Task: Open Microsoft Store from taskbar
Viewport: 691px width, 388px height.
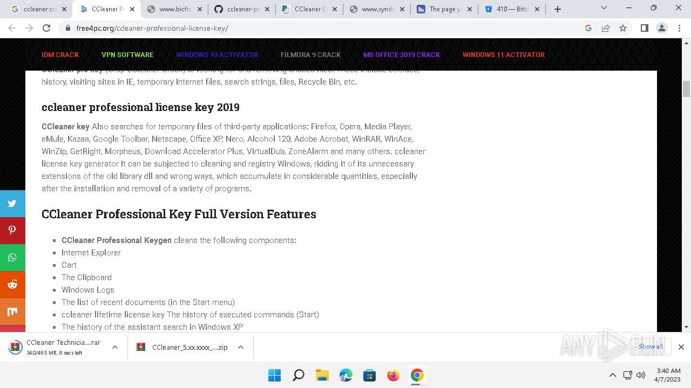Action: [x=369, y=375]
